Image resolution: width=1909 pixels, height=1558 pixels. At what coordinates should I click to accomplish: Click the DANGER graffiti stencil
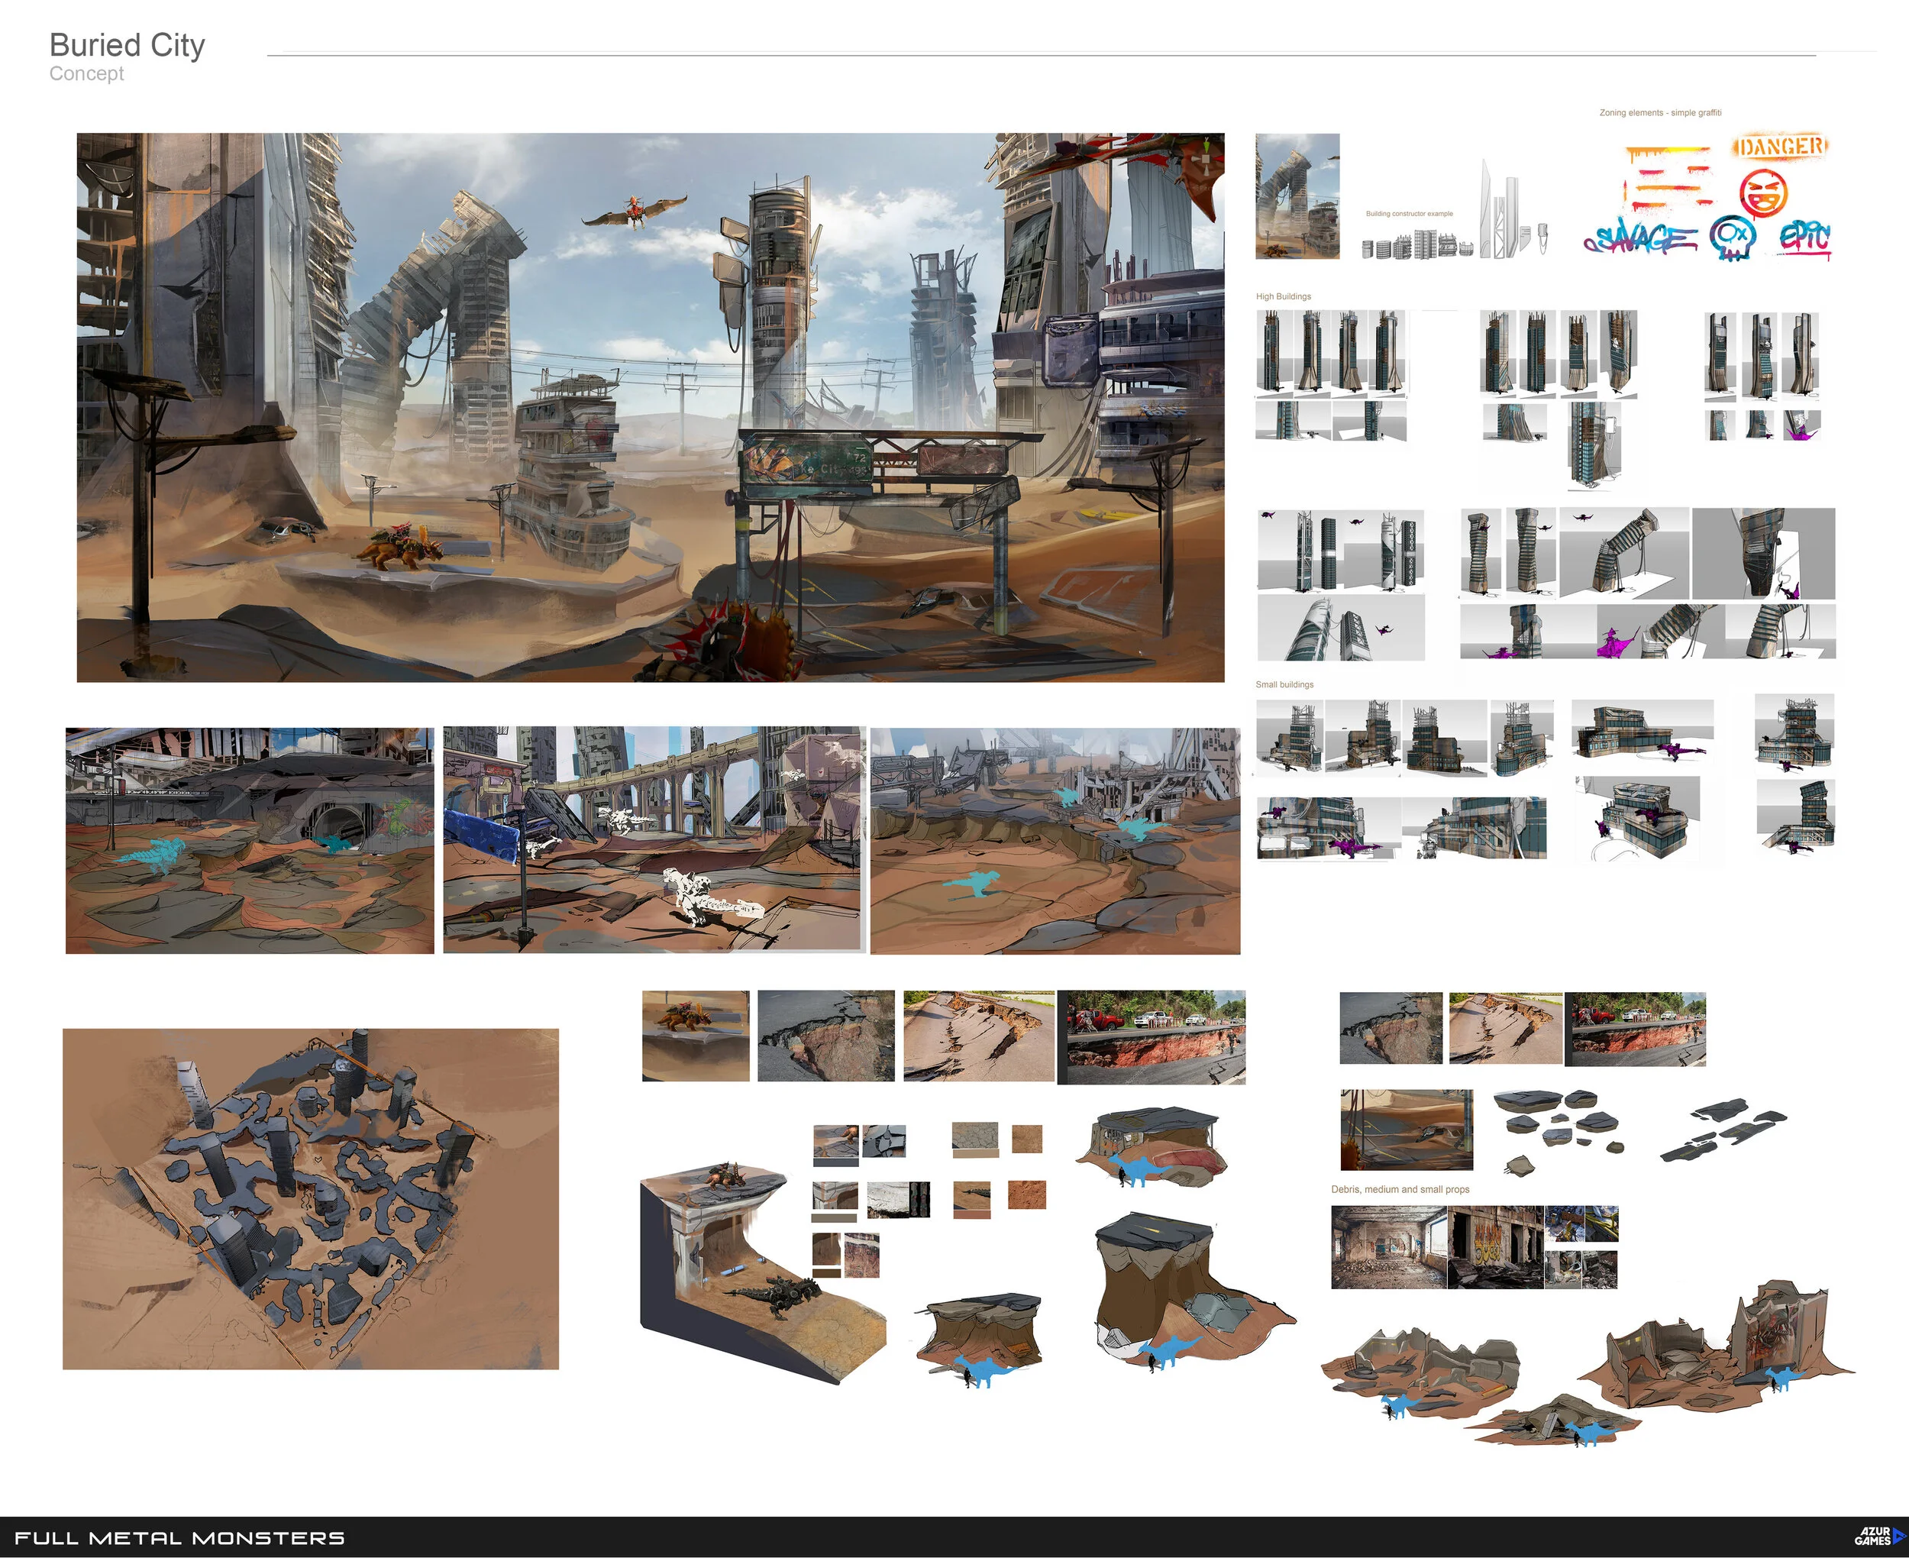(1780, 147)
